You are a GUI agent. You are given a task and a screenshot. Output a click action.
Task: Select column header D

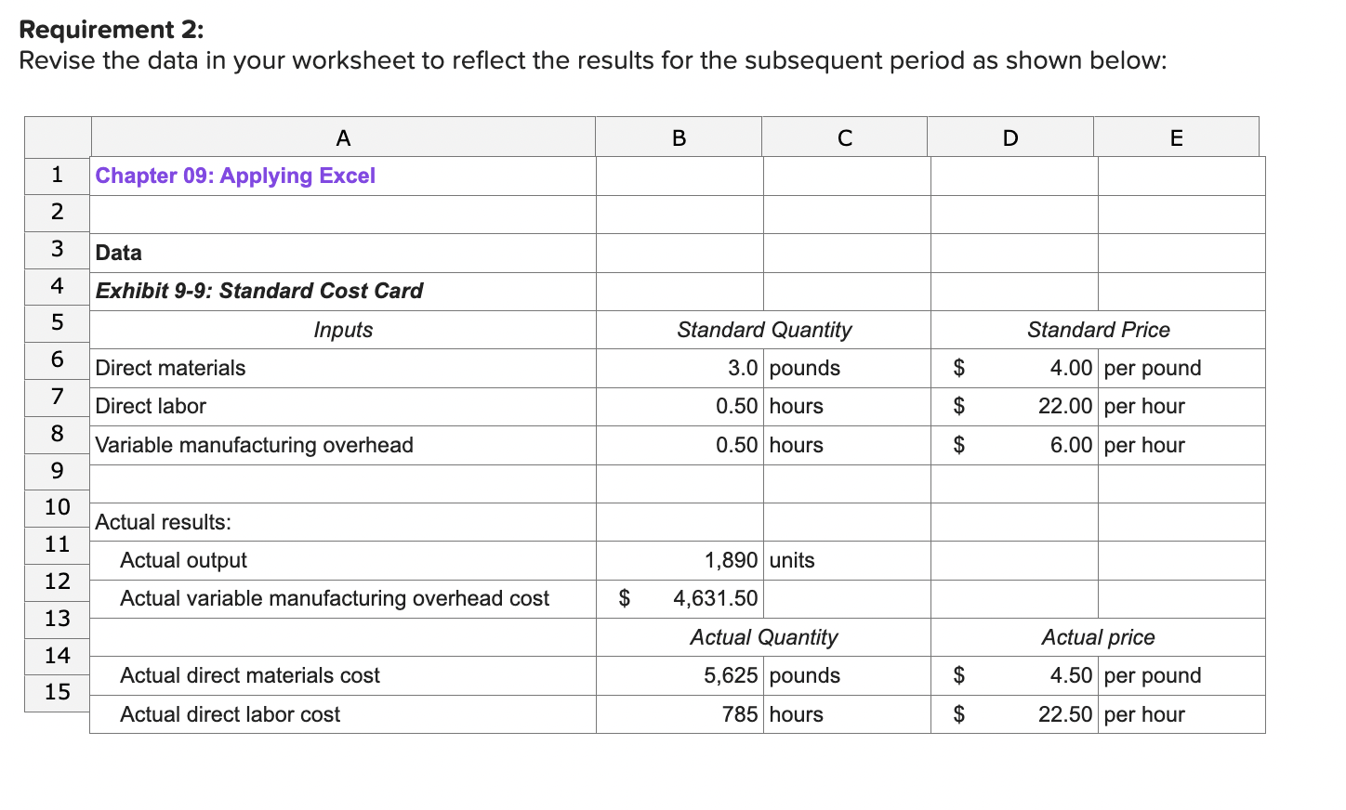1010,137
